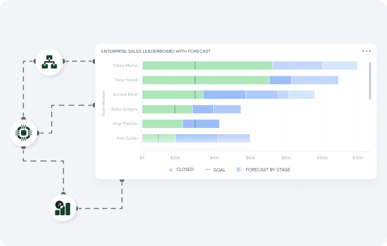This screenshot has width=387, height=246.
Task: Click Earnest Elliott's blue forecast segment
Action: (224, 95)
